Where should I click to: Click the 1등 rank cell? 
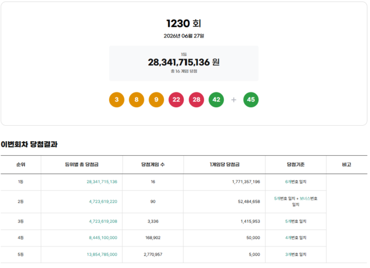(x=20, y=182)
